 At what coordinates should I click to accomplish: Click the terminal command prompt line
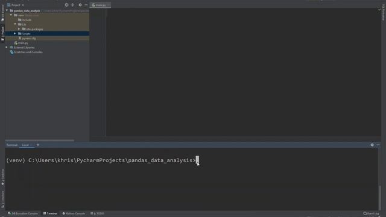point(102,160)
